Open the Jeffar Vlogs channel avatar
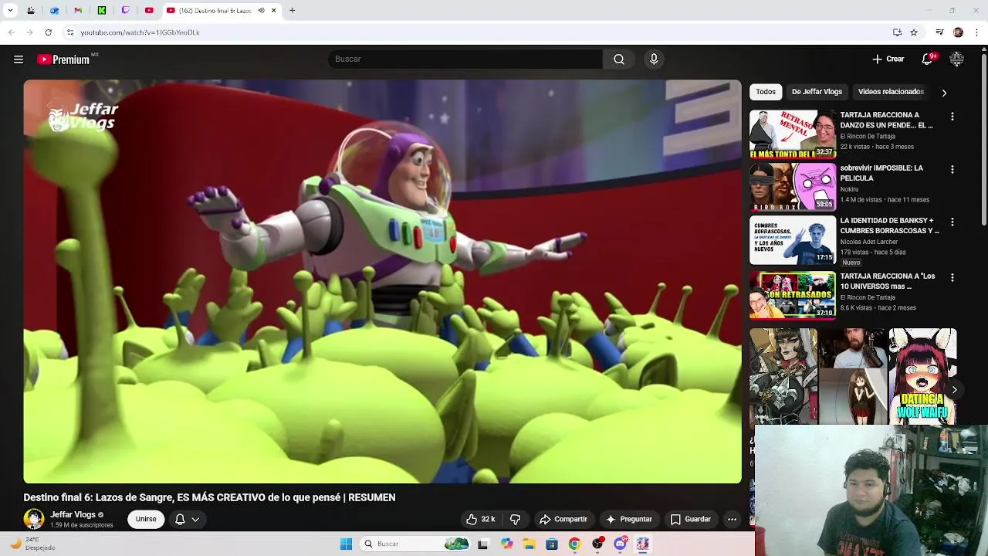Image resolution: width=988 pixels, height=556 pixels. click(34, 519)
